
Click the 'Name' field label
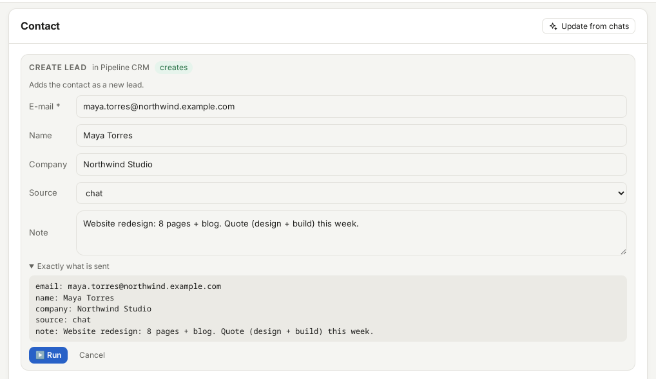[41, 135]
